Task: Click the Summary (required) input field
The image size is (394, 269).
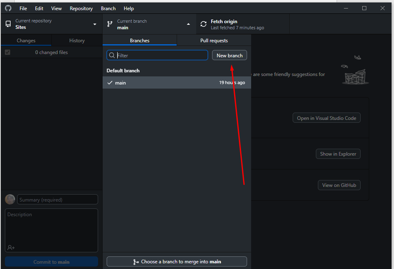Action: tap(57, 200)
